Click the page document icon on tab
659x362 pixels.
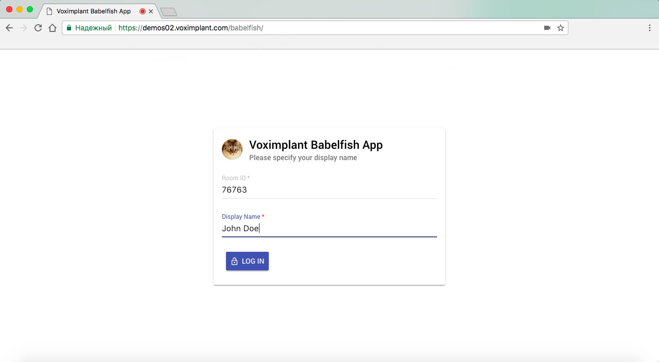[x=49, y=11]
